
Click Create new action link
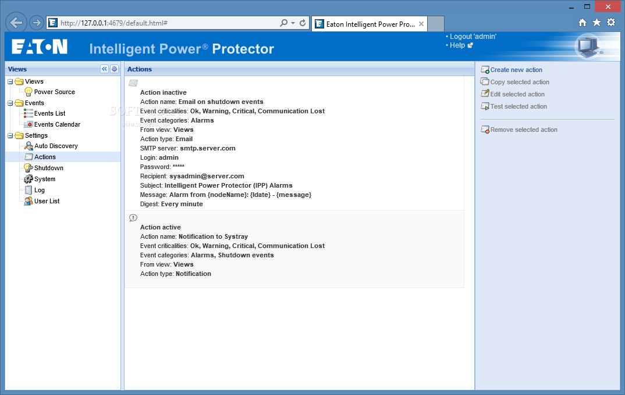516,70
